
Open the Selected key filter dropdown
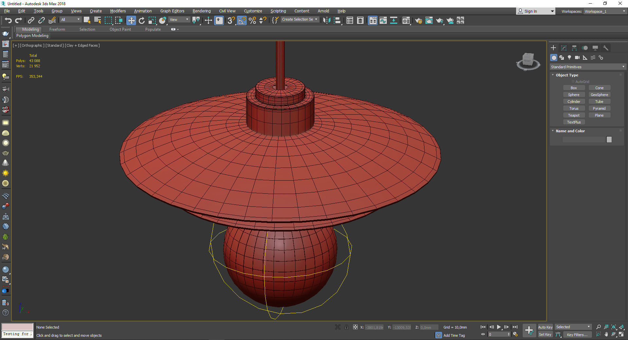point(573,327)
